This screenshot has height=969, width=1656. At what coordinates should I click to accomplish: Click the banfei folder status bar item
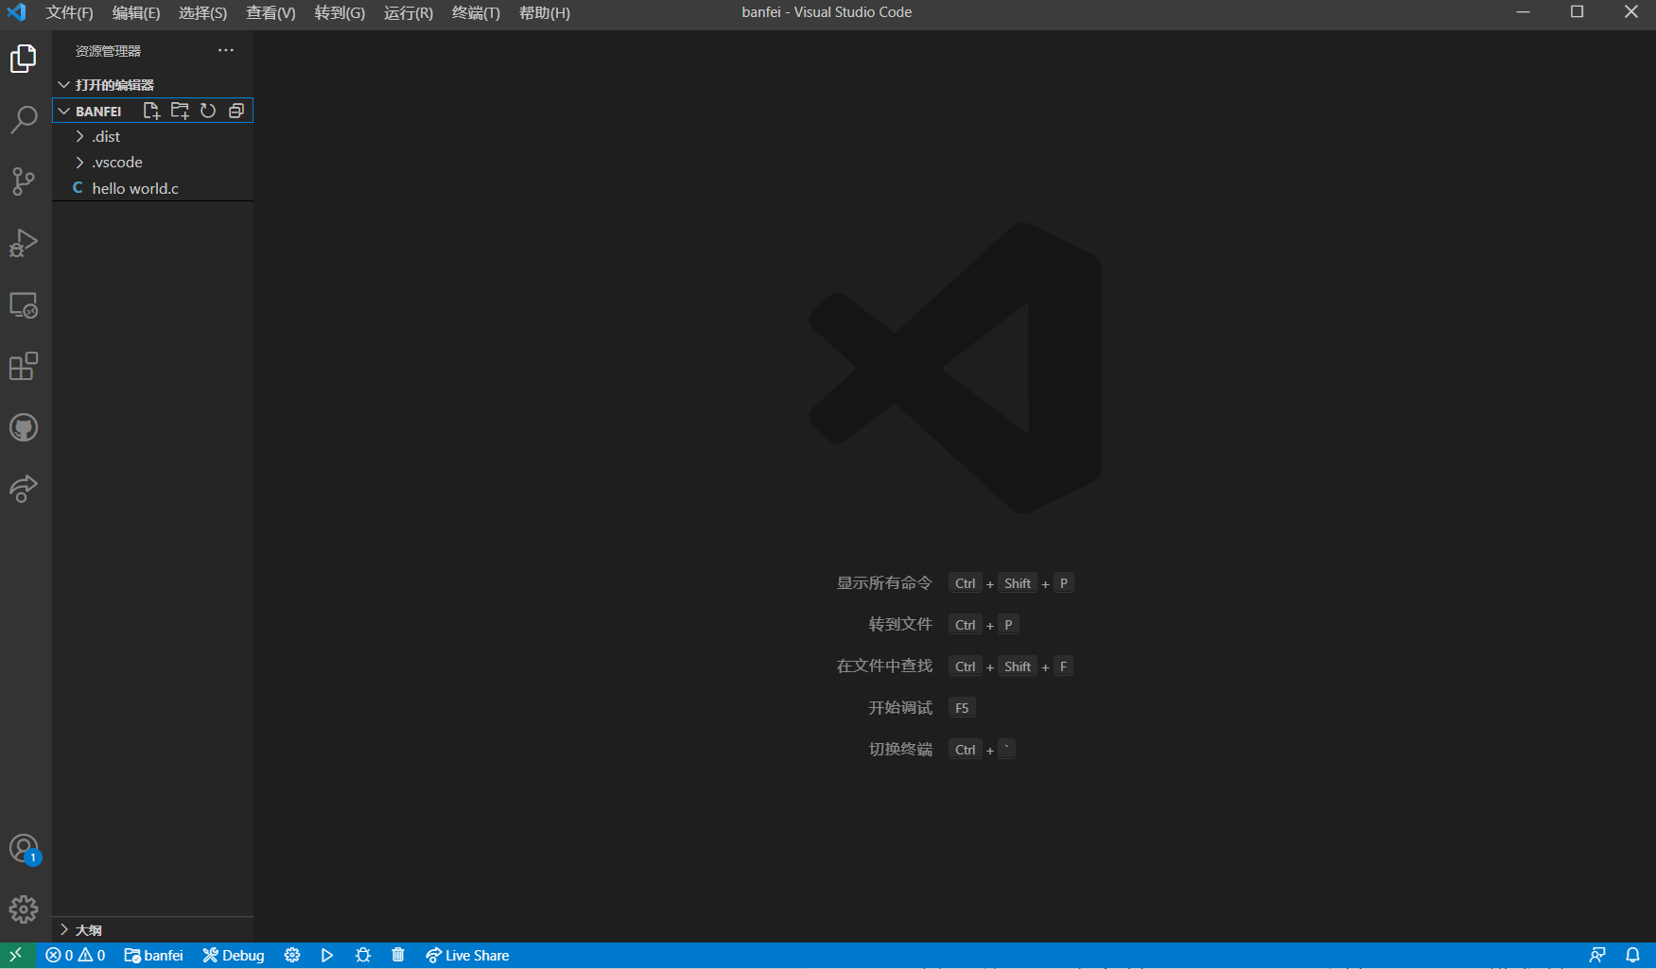tap(153, 955)
